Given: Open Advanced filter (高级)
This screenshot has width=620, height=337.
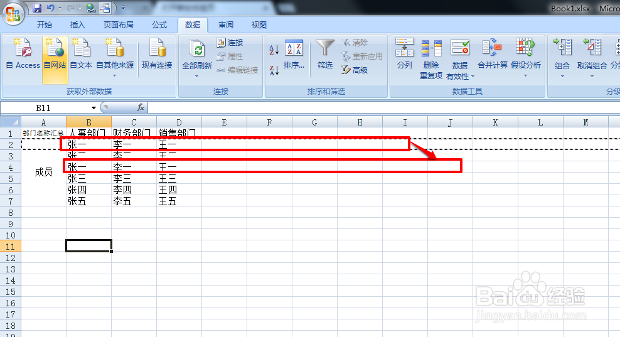Looking at the screenshot, I should 355,70.
